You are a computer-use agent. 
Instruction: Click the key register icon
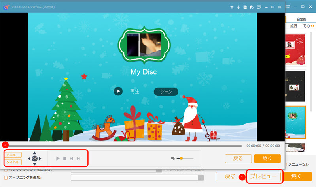point(238,7)
